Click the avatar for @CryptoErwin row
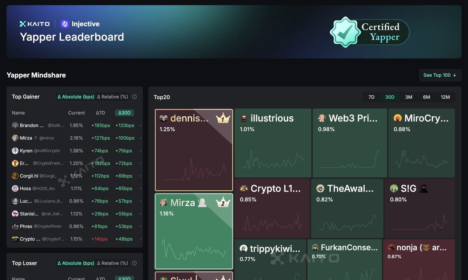This screenshot has height=280, width=468. click(x=15, y=163)
